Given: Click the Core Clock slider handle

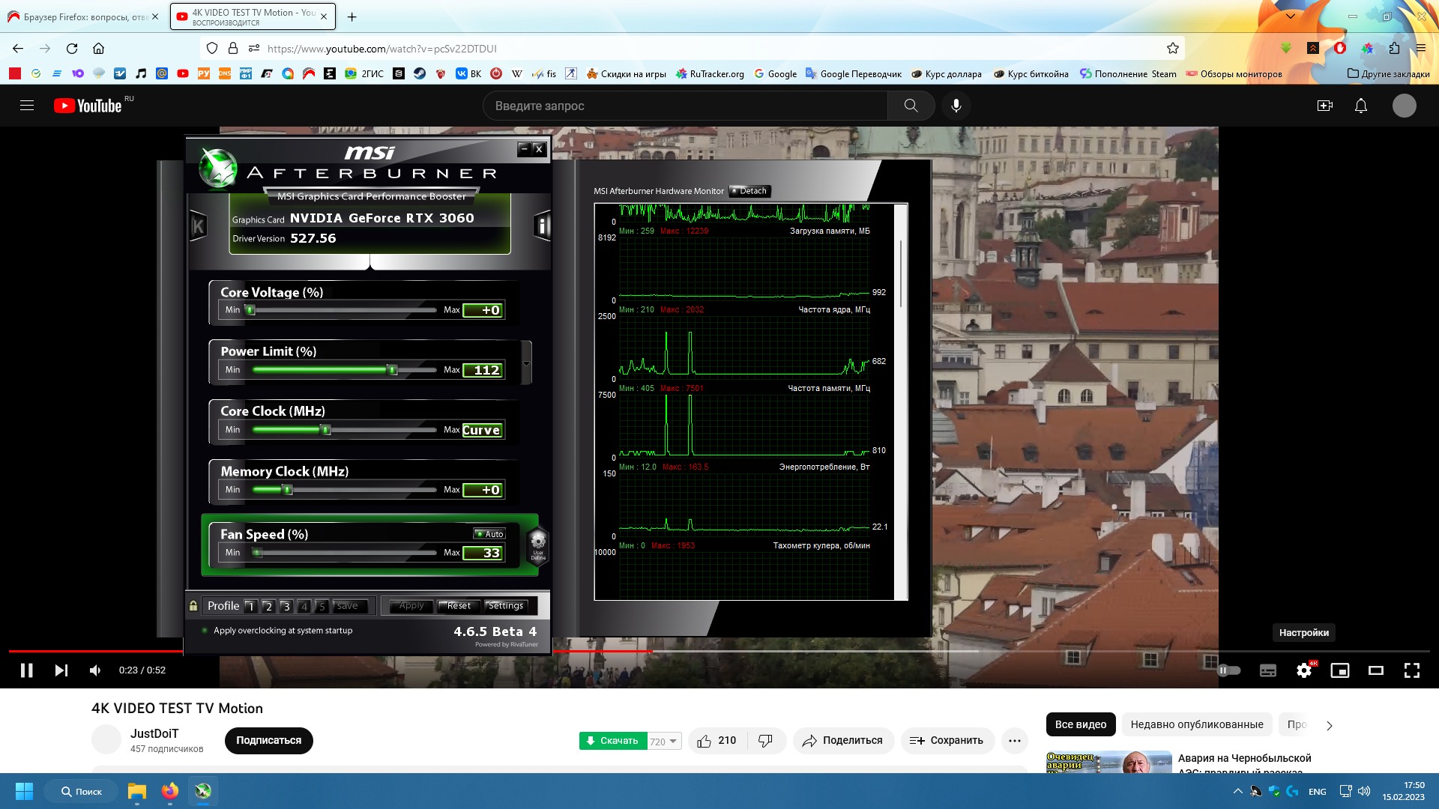Looking at the screenshot, I should (x=325, y=430).
